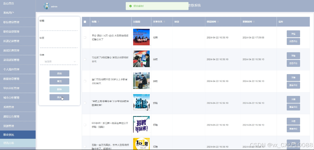
Task: Check the row for 五险一金万元高薪 article
Action: [x=85, y=147]
